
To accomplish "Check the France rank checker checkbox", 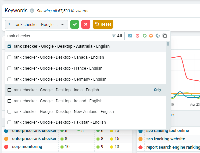I will [9, 68].
